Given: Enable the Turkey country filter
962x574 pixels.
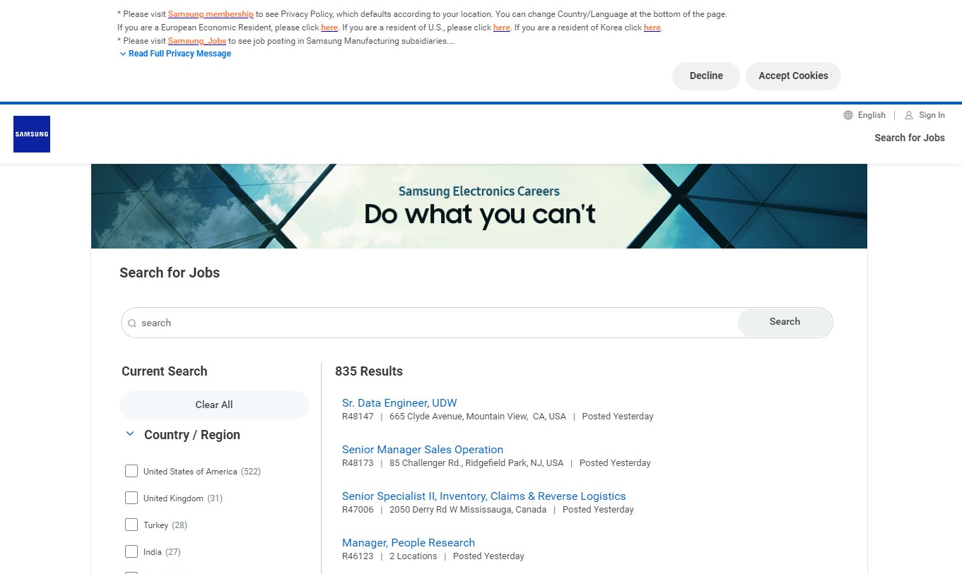Looking at the screenshot, I should (x=131, y=525).
